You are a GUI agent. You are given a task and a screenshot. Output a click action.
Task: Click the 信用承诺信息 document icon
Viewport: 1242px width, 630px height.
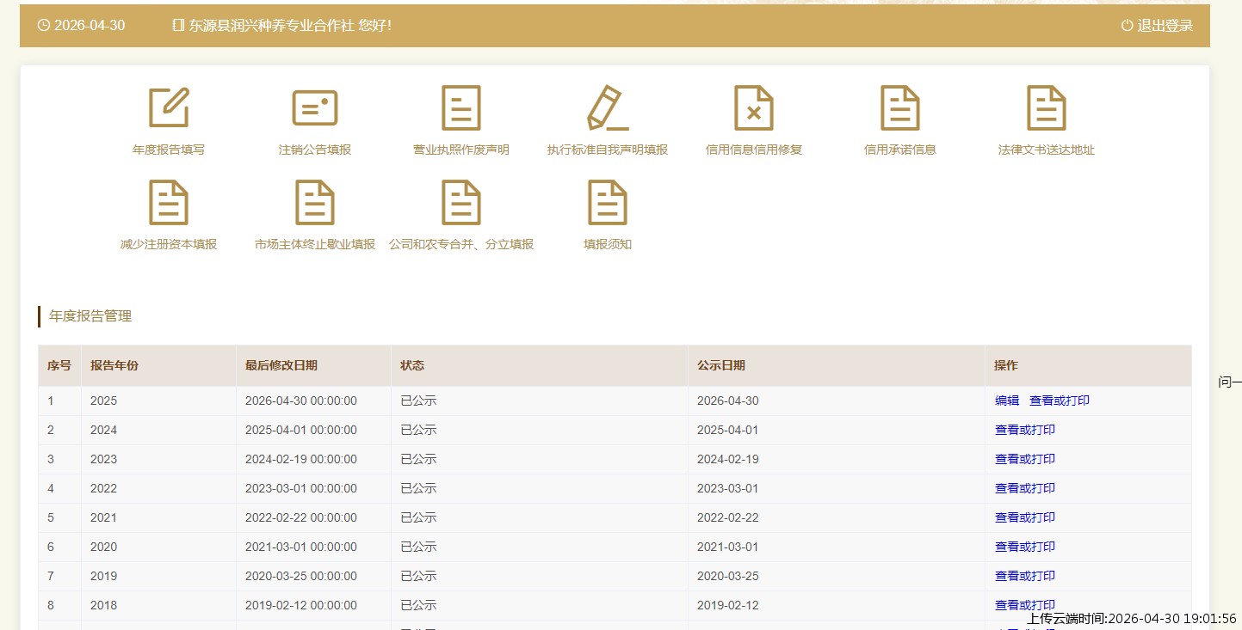coord(900,108)
